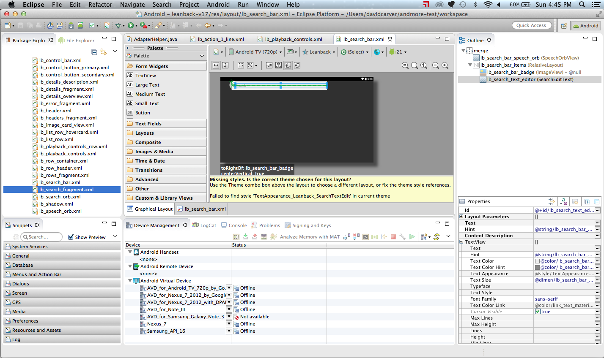Click the Android SDK Manager toolbar icon
The image size is (604, 358).
point(71,25)
